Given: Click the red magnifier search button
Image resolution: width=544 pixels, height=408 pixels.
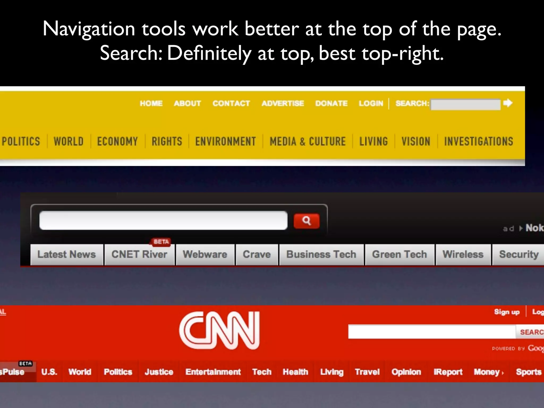Looking at the screenshot, I should (x=306, y=221).
